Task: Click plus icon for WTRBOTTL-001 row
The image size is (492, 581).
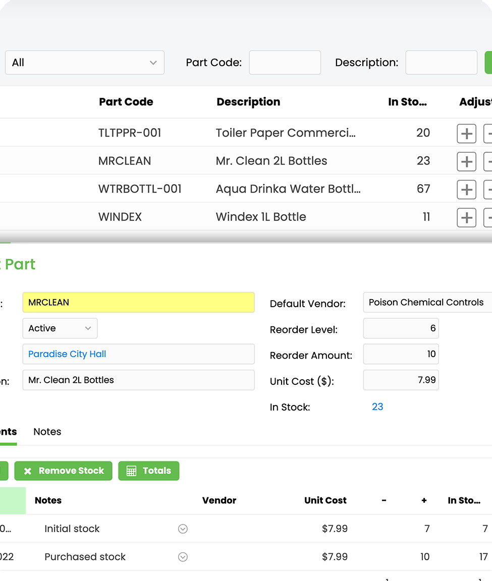Action: coord(466,190)
